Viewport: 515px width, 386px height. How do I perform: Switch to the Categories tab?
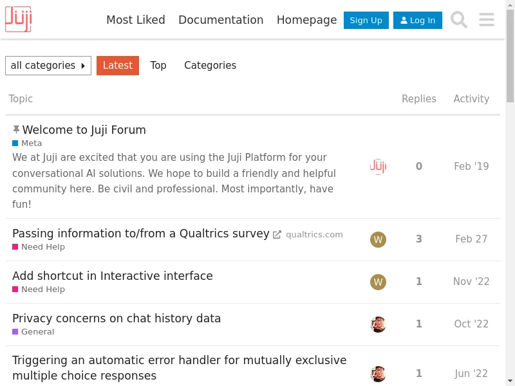211,66
